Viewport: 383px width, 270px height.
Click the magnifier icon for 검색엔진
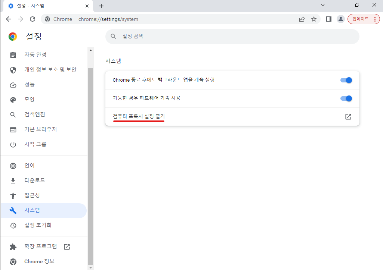(13, 114)
